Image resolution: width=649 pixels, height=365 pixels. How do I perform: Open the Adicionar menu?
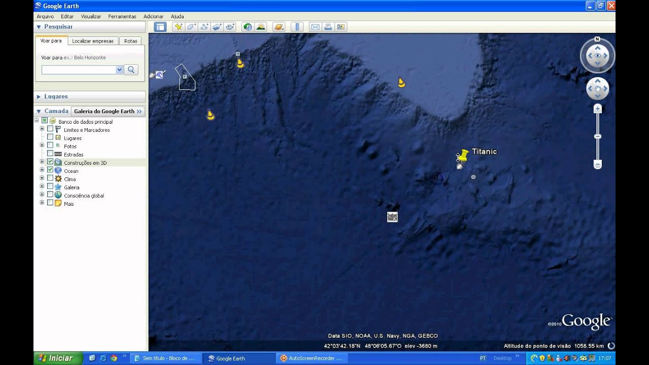(154, 16)
